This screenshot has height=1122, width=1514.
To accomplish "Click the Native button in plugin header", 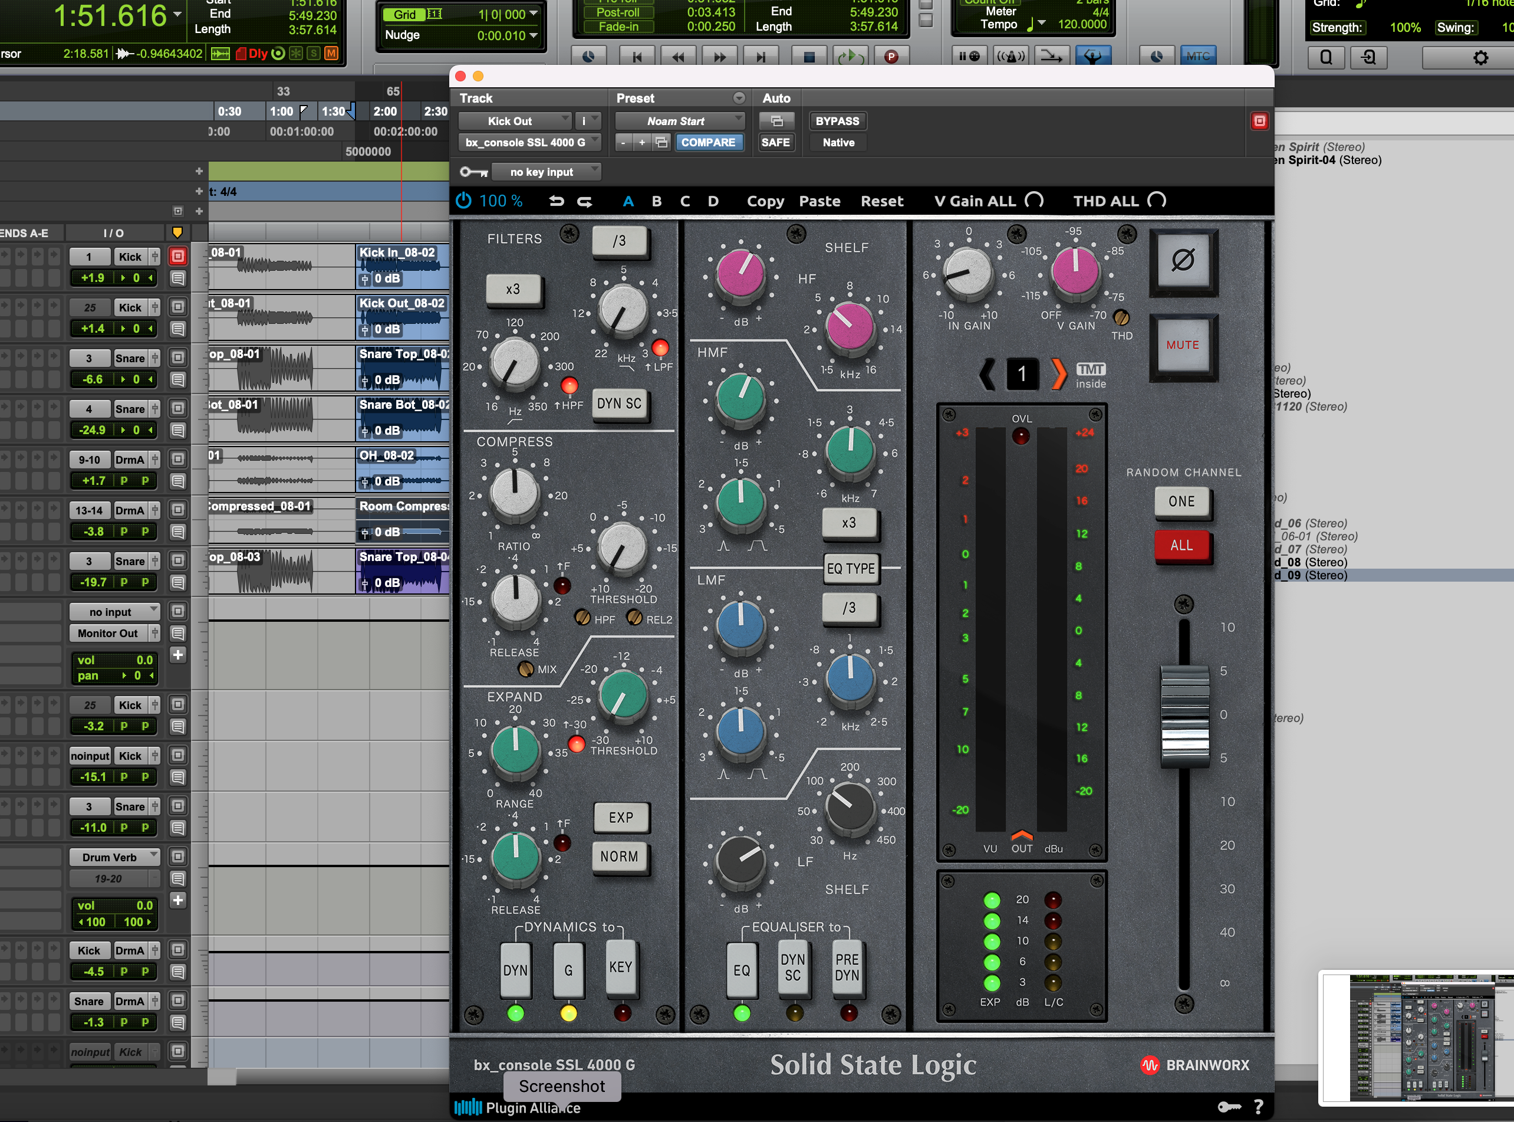I will (x=838, y=142).
